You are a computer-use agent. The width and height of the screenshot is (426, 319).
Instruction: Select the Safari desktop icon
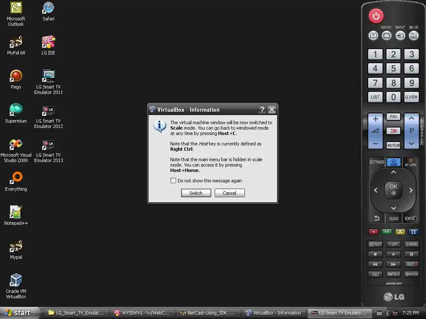(48, 12)
